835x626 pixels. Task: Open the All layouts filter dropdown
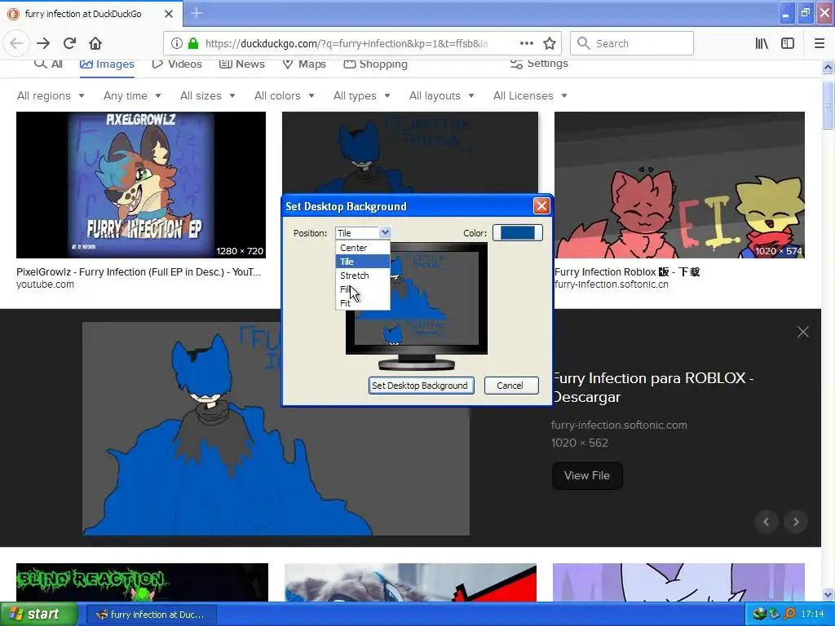coord(441,96)
